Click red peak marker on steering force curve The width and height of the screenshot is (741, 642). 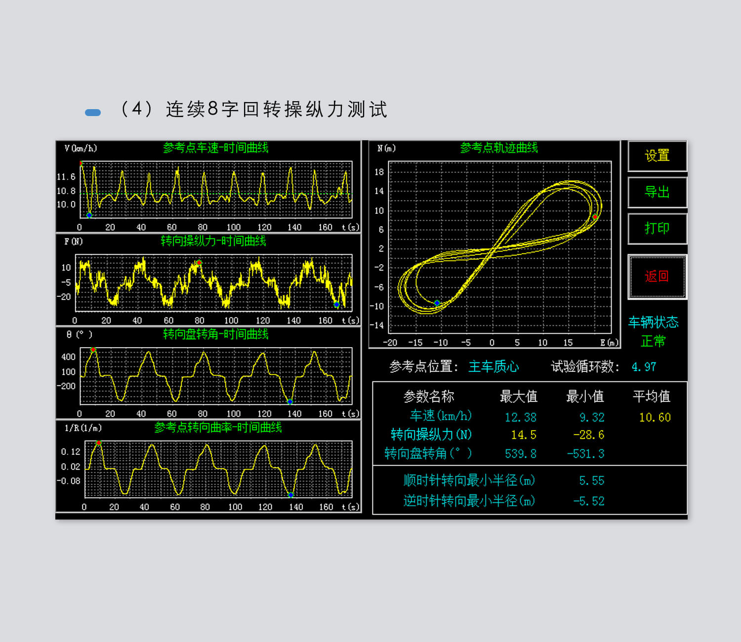point(199,263)
